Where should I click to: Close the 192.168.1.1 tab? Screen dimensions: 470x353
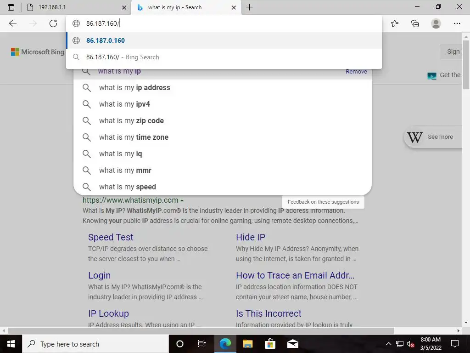(x=124, y=7)
